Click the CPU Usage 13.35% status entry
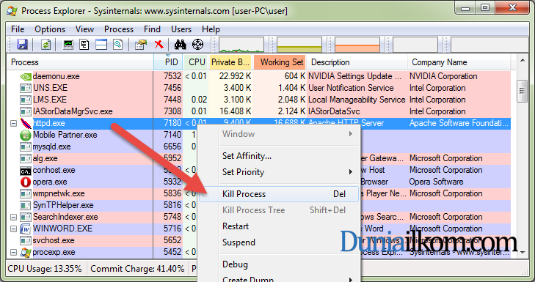 (45, 269)
